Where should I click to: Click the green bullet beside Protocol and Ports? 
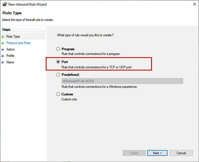[3, 43]
